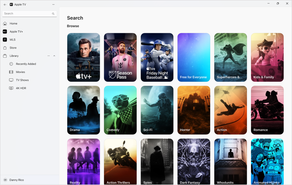Viewport: 292px width, 185px height.
Task: Open the MLS section
Action: (x=12, y=39)
